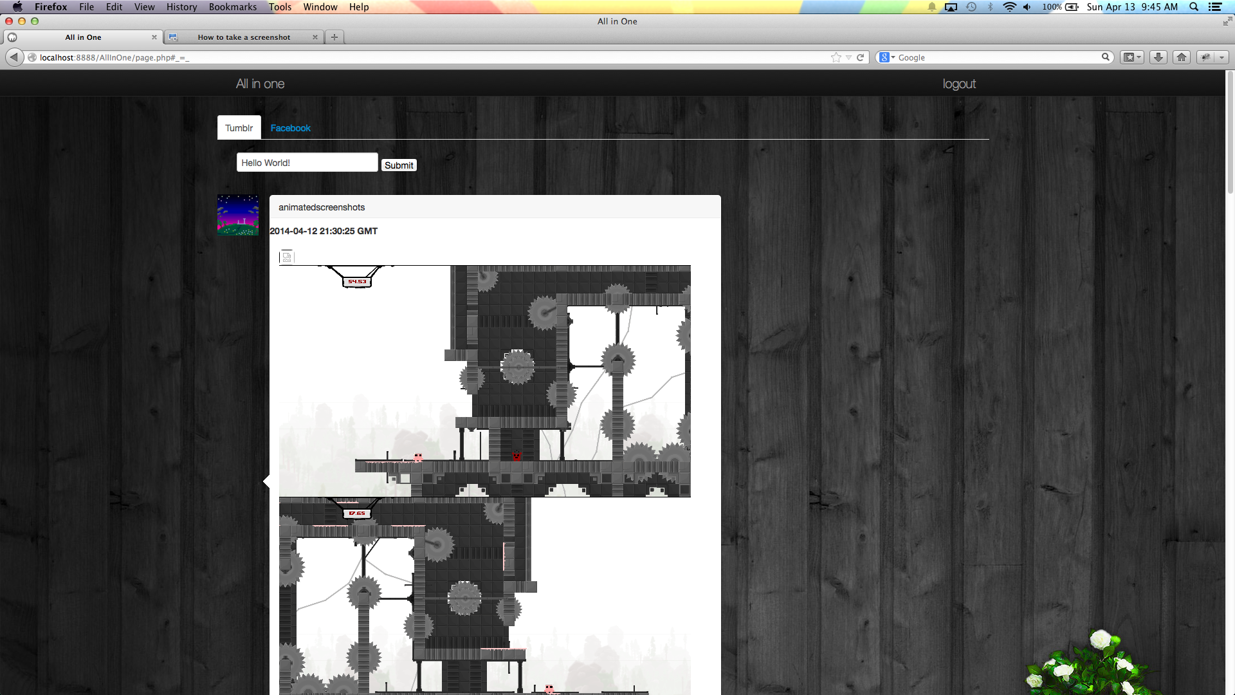1235x695 pixels.
Task: Open Spotlight search magnifier icon
Action: [1194, 7]
